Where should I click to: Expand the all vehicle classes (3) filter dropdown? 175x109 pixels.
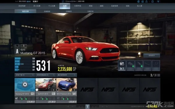pyautogui.click(x=46, y=75)
